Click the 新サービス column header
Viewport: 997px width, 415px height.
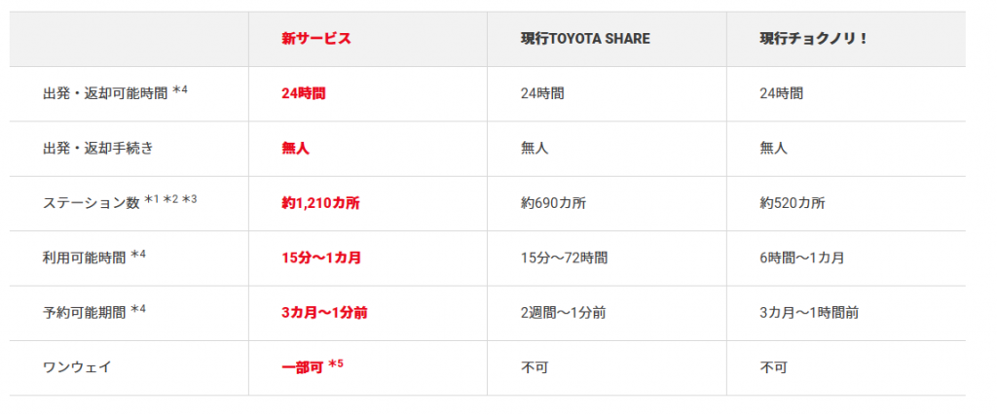click(x=316, y=39)
